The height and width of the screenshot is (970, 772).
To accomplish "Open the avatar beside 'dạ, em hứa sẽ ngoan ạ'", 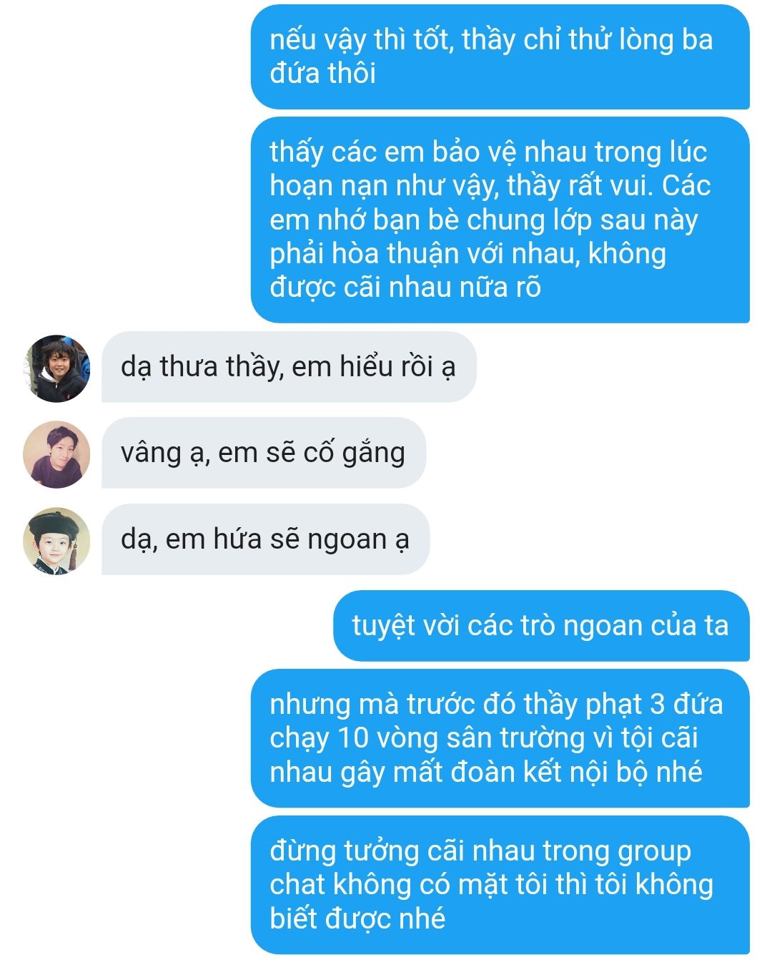I will tap(56, 541).
